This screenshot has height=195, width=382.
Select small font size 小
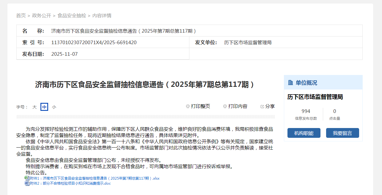coord(54,107)
